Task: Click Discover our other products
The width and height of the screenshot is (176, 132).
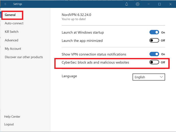Action: tap(24, 57)
